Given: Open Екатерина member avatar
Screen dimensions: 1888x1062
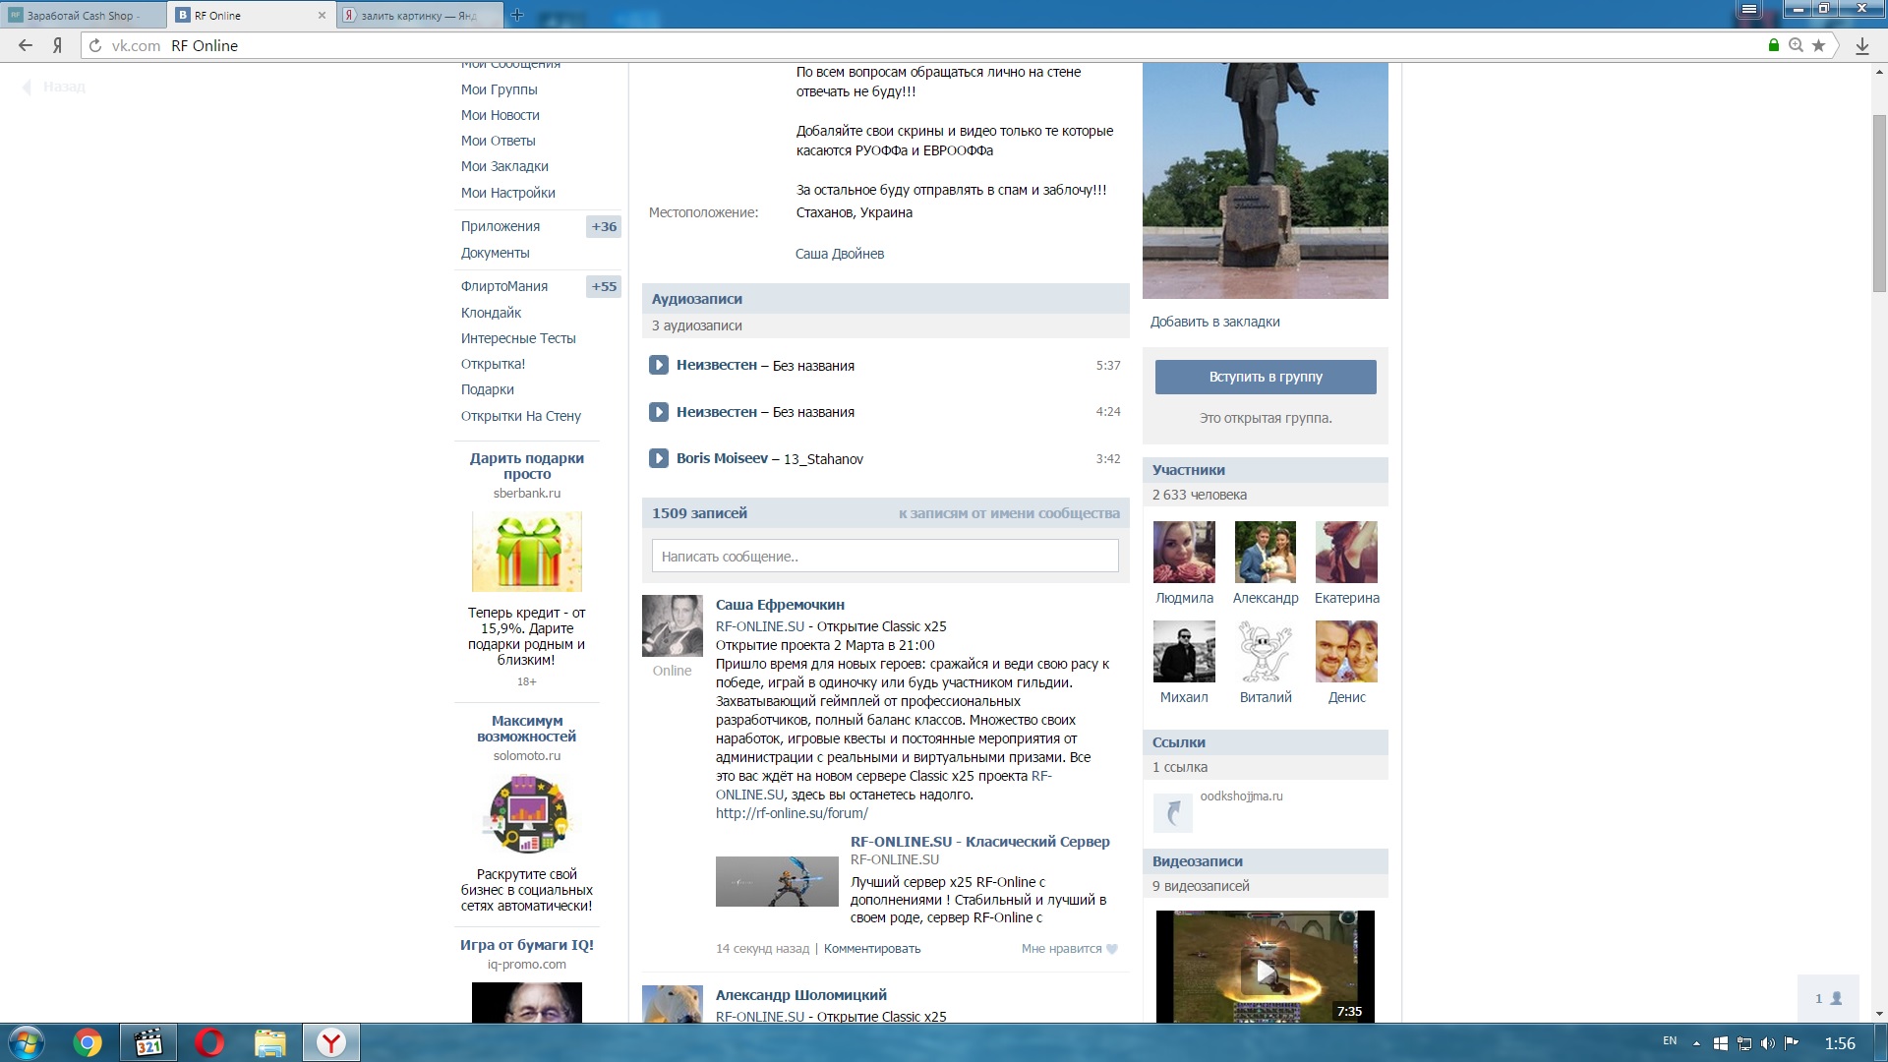Looking at the screenshot, I should pos(1346,552).
